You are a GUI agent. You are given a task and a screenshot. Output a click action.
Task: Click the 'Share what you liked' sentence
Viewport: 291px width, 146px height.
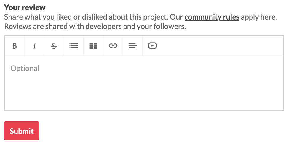click(x=59, y=17)
